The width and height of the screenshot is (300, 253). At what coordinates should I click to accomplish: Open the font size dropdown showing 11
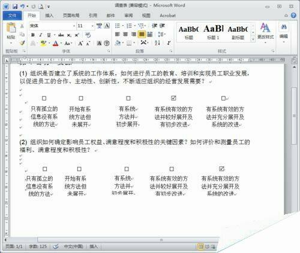92,26
